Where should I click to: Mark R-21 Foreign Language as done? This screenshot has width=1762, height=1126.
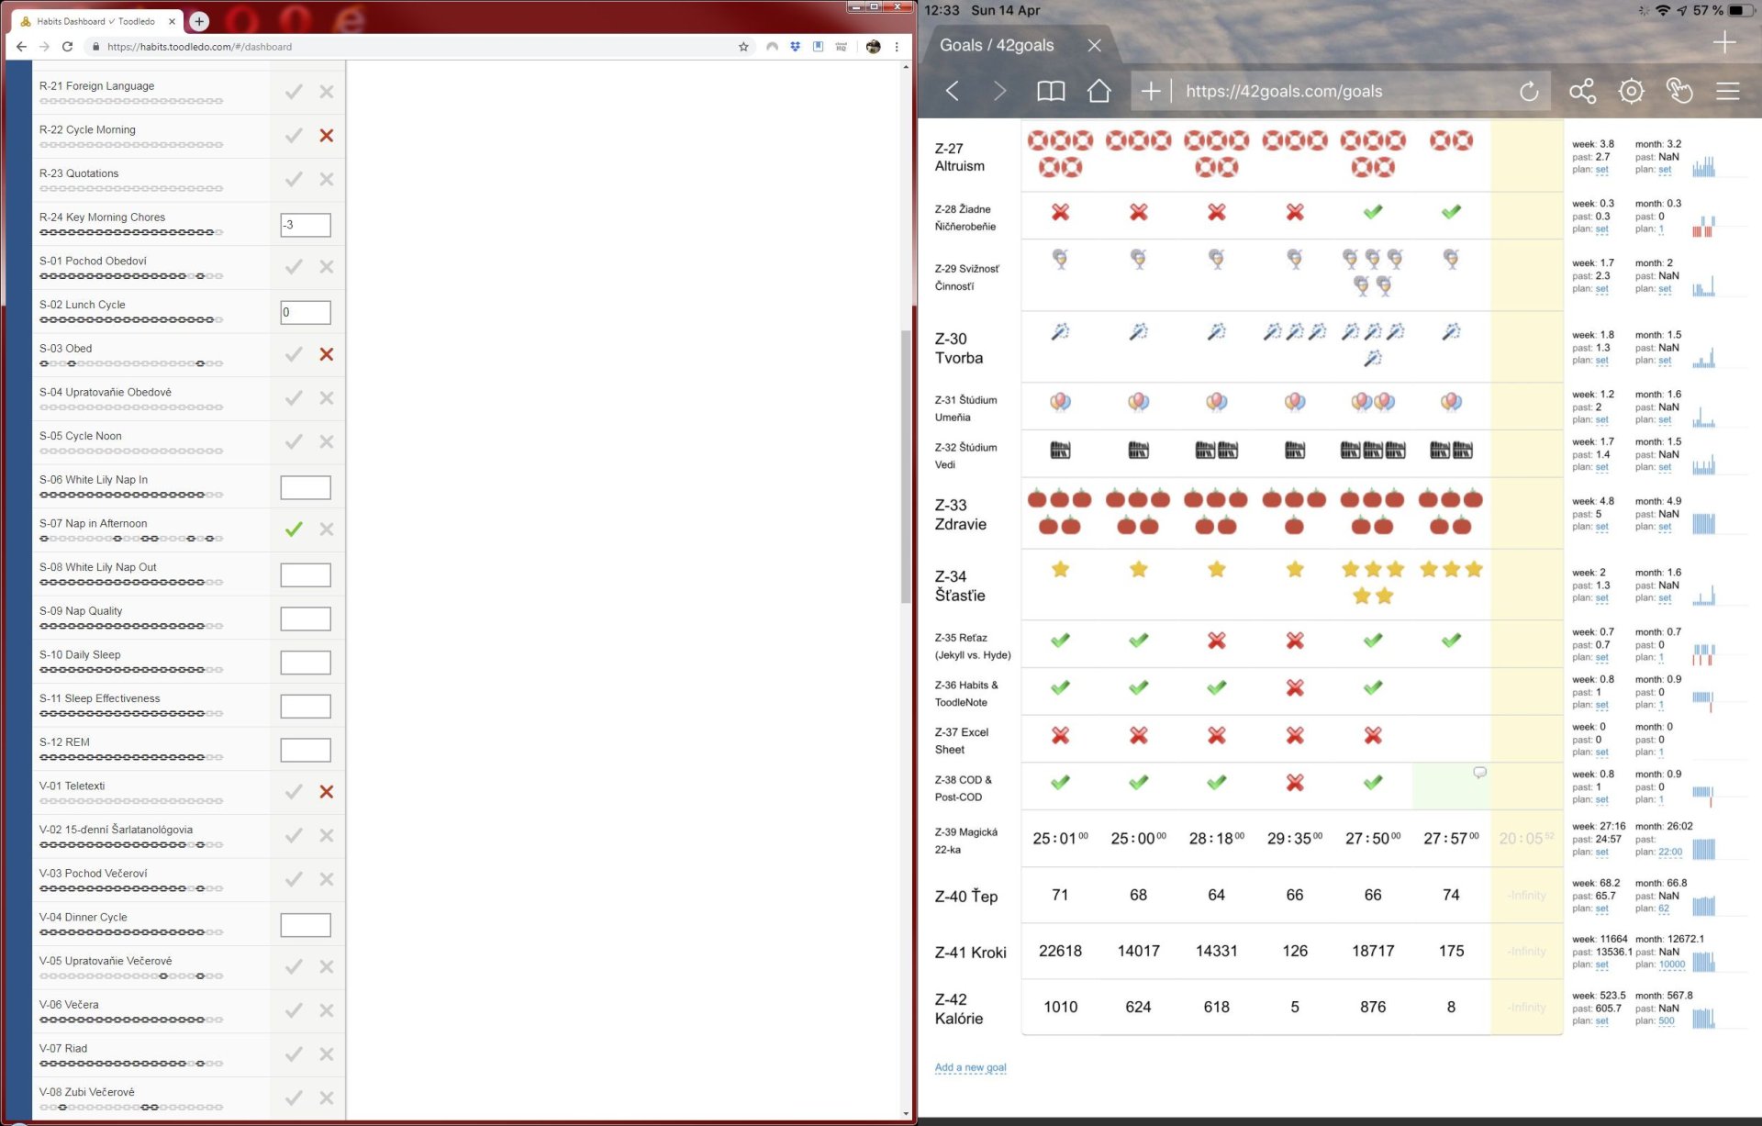pos(294,92)
